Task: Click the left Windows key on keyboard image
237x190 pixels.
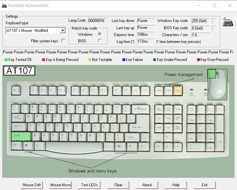Action: click(29, 146)
